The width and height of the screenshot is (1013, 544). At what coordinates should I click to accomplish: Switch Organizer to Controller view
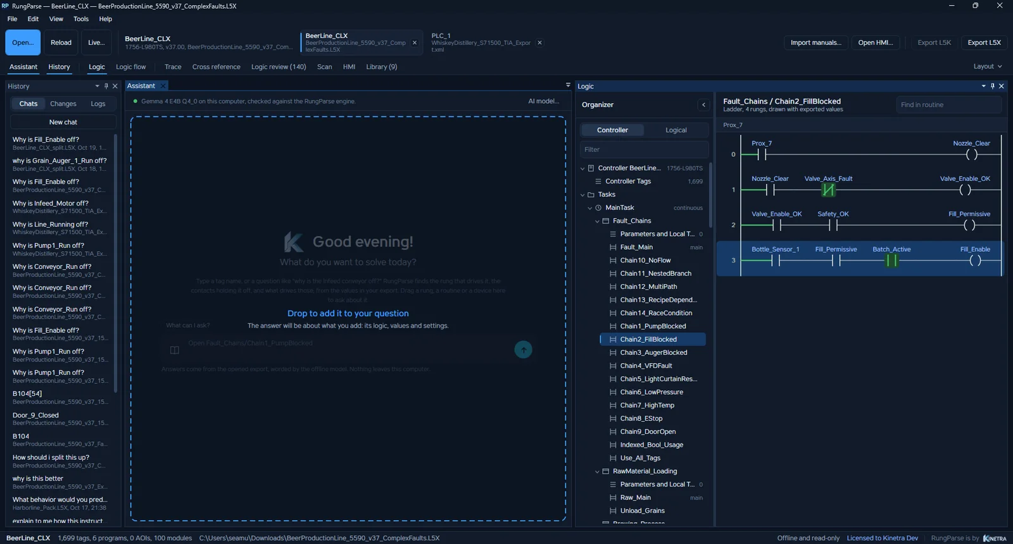pyautogui.click(x=612, y=130)
